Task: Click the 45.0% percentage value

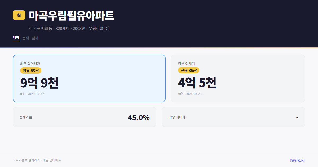Action: (139, 117)
